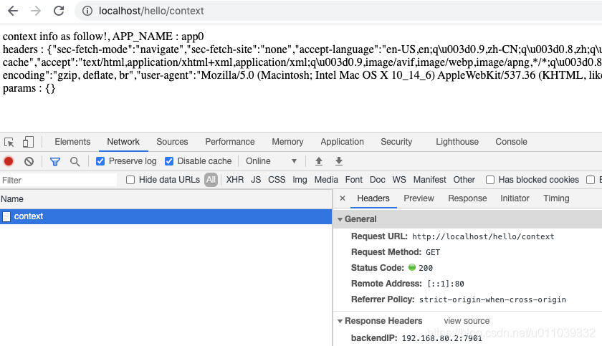Screen dimensions: 602x346
Task: Filter requests by XHR
Action: click(x=234, y=180)
